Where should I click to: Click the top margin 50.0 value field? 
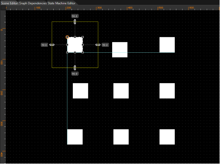point(75,16)
